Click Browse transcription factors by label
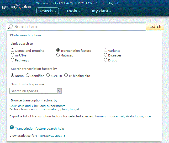Viewport: 169px width, 143px height. 34,100
